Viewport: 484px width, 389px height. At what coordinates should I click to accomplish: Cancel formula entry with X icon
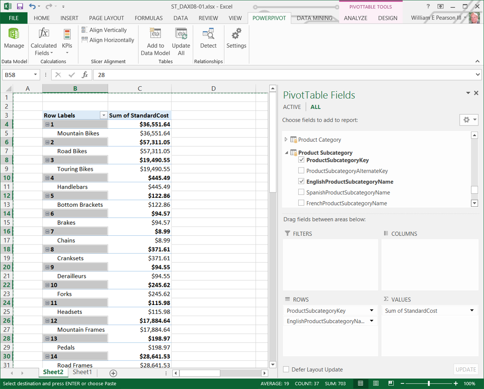pos(58,75)
